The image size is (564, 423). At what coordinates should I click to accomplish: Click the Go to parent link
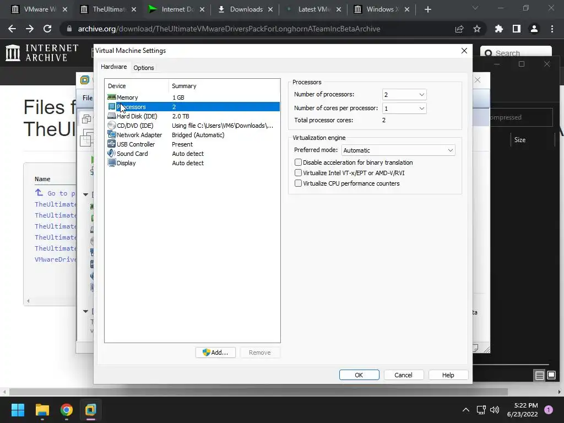coord(55,193)
